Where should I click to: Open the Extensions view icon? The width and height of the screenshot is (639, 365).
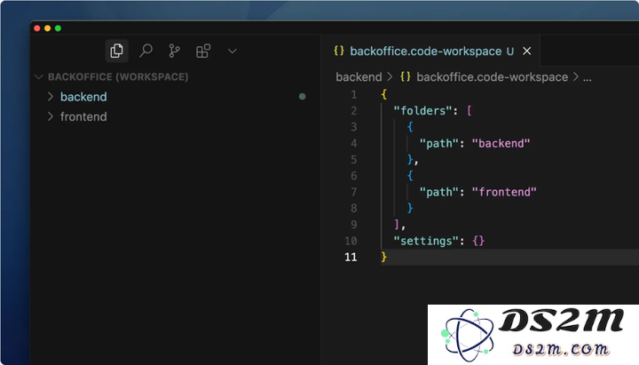point(203,51)
